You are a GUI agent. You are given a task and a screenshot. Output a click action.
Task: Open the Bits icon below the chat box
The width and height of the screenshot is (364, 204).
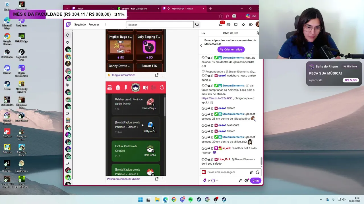[204, 180]
